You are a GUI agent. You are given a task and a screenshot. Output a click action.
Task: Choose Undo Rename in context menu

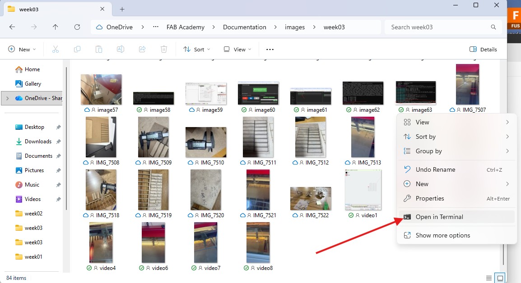point(456,169)
